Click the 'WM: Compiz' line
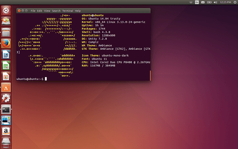Screen dimensions: 238x149 point(90,42)
